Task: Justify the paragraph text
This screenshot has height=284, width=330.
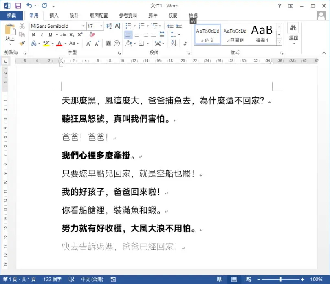Action: (x=154, y=35)
